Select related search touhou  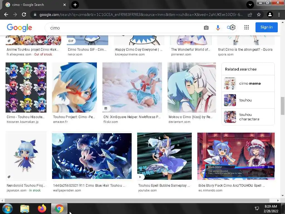click(x=248, y=100)
